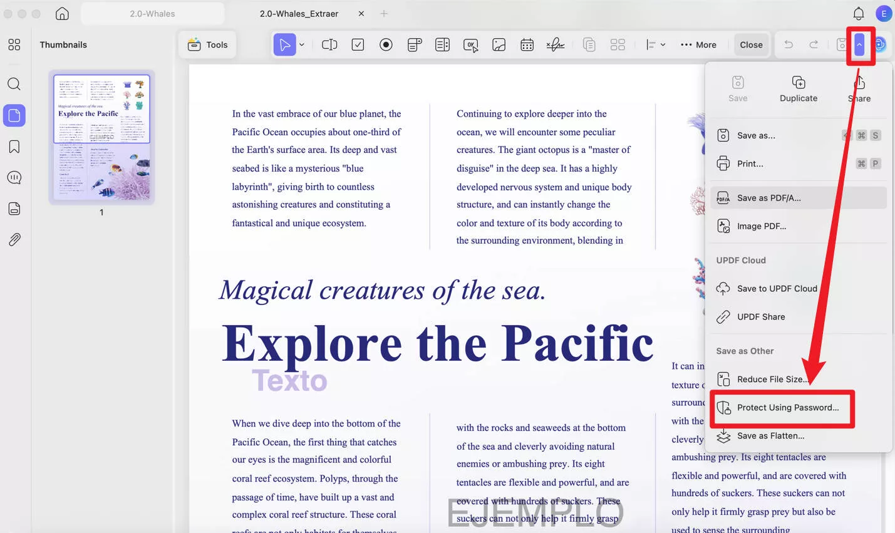Select the Radio Button form tool

[x=386, y=44]
